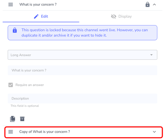The height and width of the screenshot is (140, 165).
Task: Click the padlock icon in question header
Action: [x=147, y=4]
